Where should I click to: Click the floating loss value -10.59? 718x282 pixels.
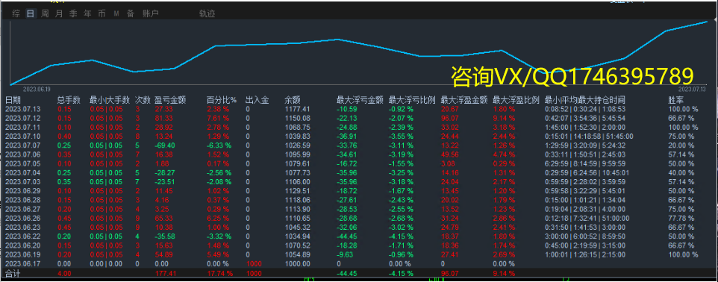point(346,109)
